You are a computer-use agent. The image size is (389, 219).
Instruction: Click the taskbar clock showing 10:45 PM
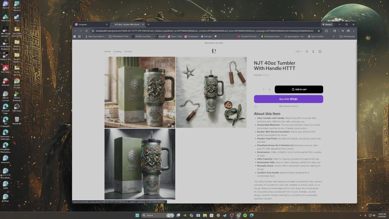[x=382, y=215]
